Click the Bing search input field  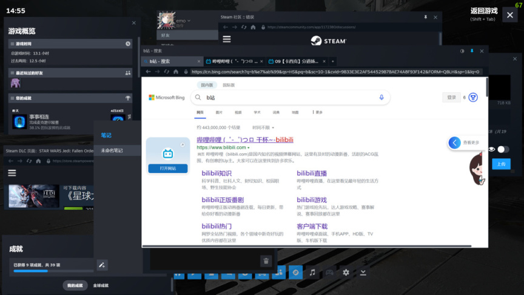290,97
